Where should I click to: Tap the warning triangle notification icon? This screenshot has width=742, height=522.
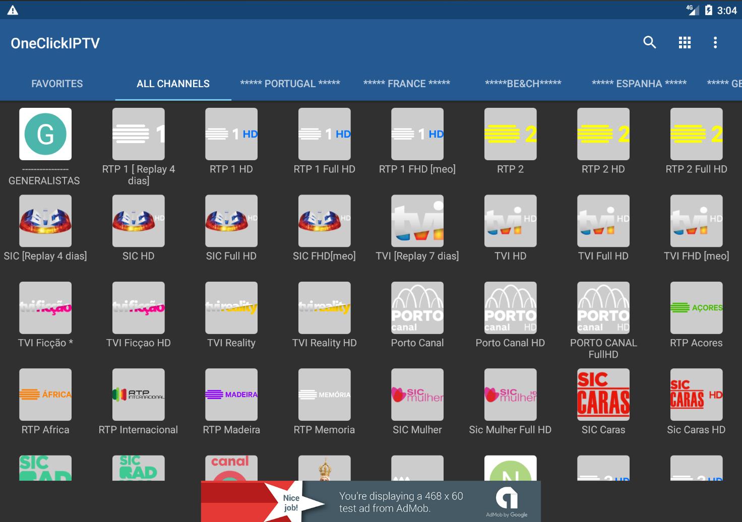13,10
